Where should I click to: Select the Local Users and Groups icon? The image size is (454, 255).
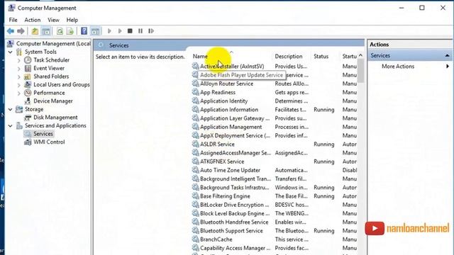click(x=28, y=85)
